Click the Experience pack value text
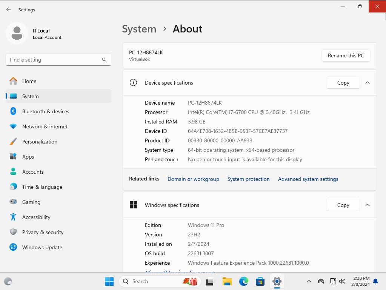This screenshot has width=386, height=290. click(x=248, y=263)
